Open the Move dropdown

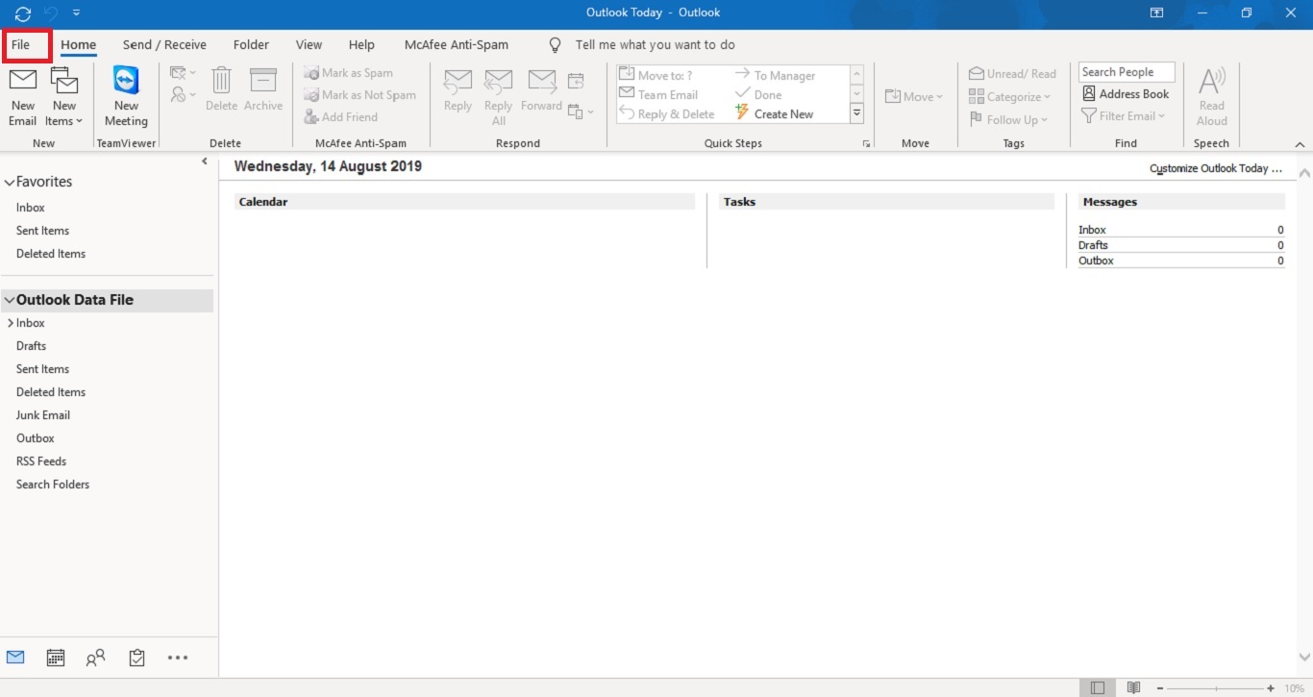tap(914, 96)
